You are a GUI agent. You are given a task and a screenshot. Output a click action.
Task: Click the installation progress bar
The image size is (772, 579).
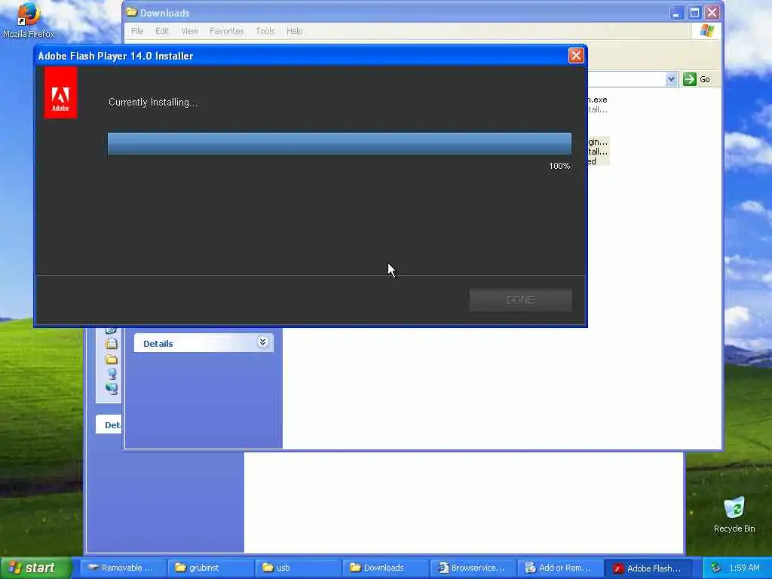click(339, 143)
